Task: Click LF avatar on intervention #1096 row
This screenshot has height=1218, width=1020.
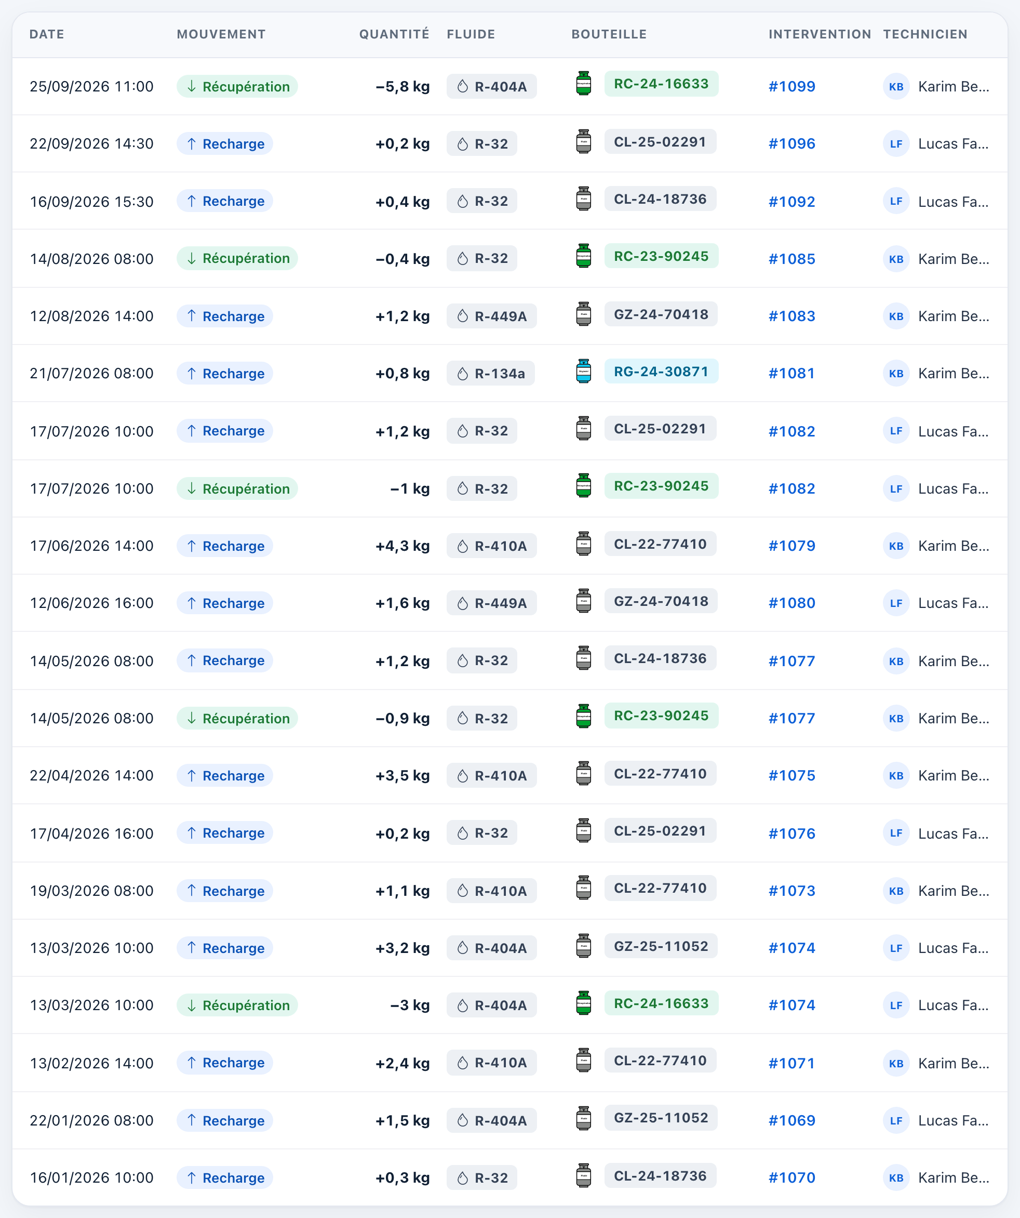Action: [896, 144]
